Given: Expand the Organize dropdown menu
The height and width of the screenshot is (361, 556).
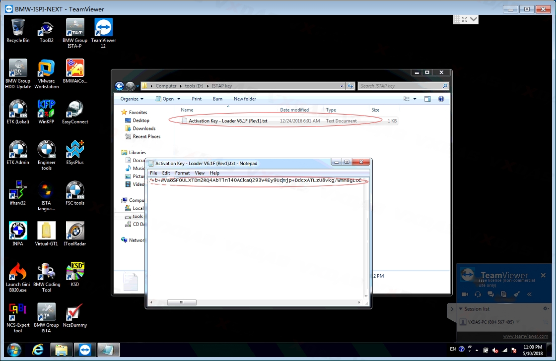Looking at the screenshot, I should 132,99.
